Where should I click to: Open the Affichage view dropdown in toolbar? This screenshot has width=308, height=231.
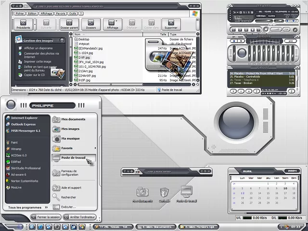point(113,23)
